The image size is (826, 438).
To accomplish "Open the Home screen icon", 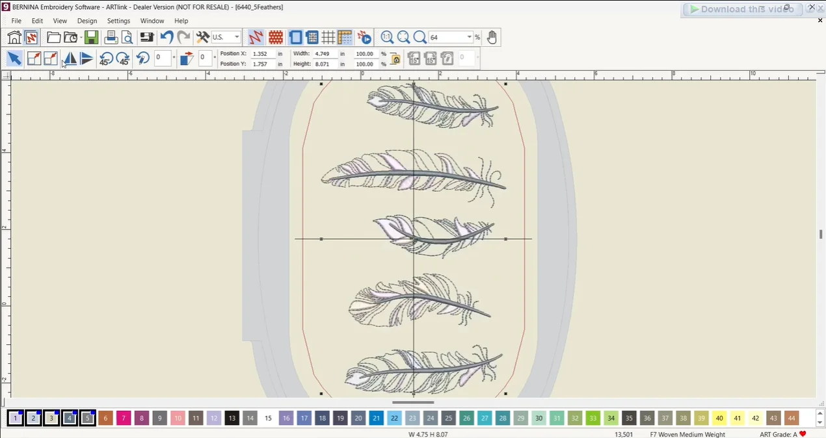I will click(x=14, y=37).
